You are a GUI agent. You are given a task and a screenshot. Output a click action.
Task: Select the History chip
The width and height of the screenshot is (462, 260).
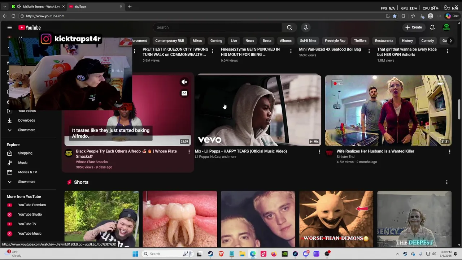[407, 41]
